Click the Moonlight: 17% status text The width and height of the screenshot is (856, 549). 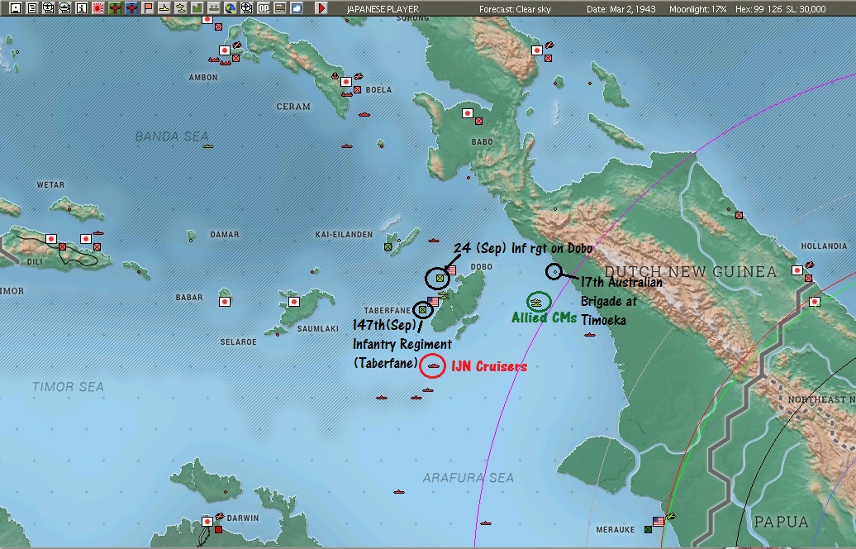697,9
